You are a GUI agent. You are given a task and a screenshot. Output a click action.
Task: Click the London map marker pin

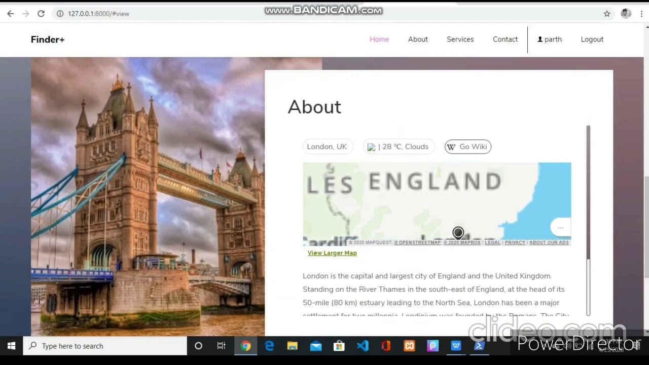(458, 233)
